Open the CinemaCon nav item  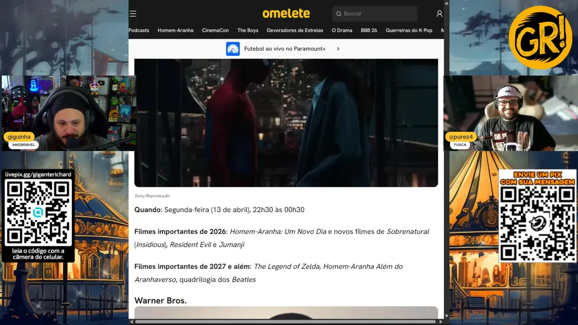tap(215, 30)
